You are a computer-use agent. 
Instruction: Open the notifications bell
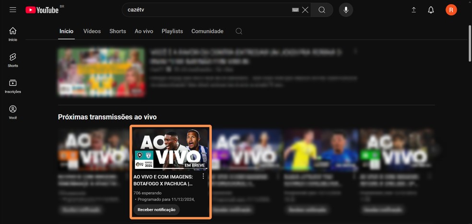coord(431,10)
